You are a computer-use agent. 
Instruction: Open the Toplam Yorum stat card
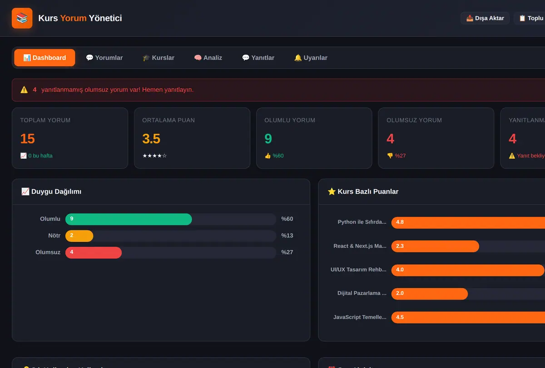70,138
